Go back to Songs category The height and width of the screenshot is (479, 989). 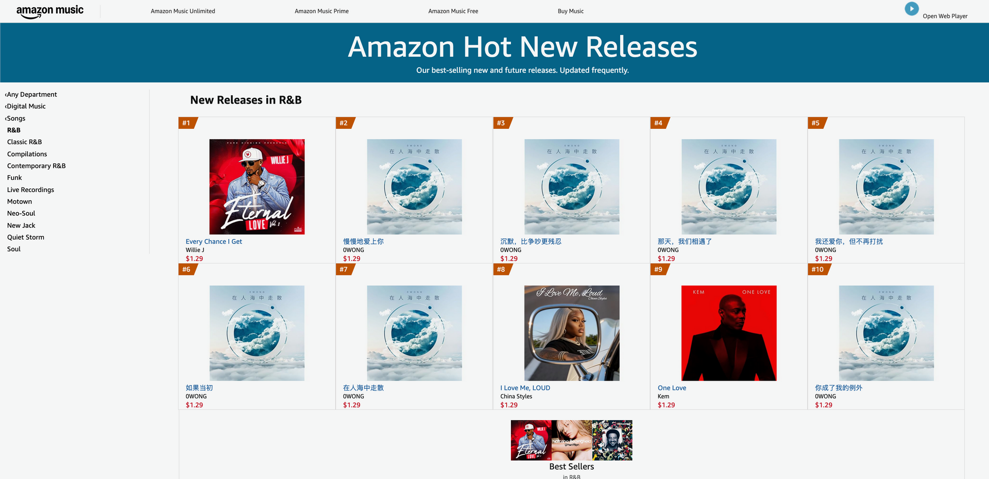tap(15, 118)
